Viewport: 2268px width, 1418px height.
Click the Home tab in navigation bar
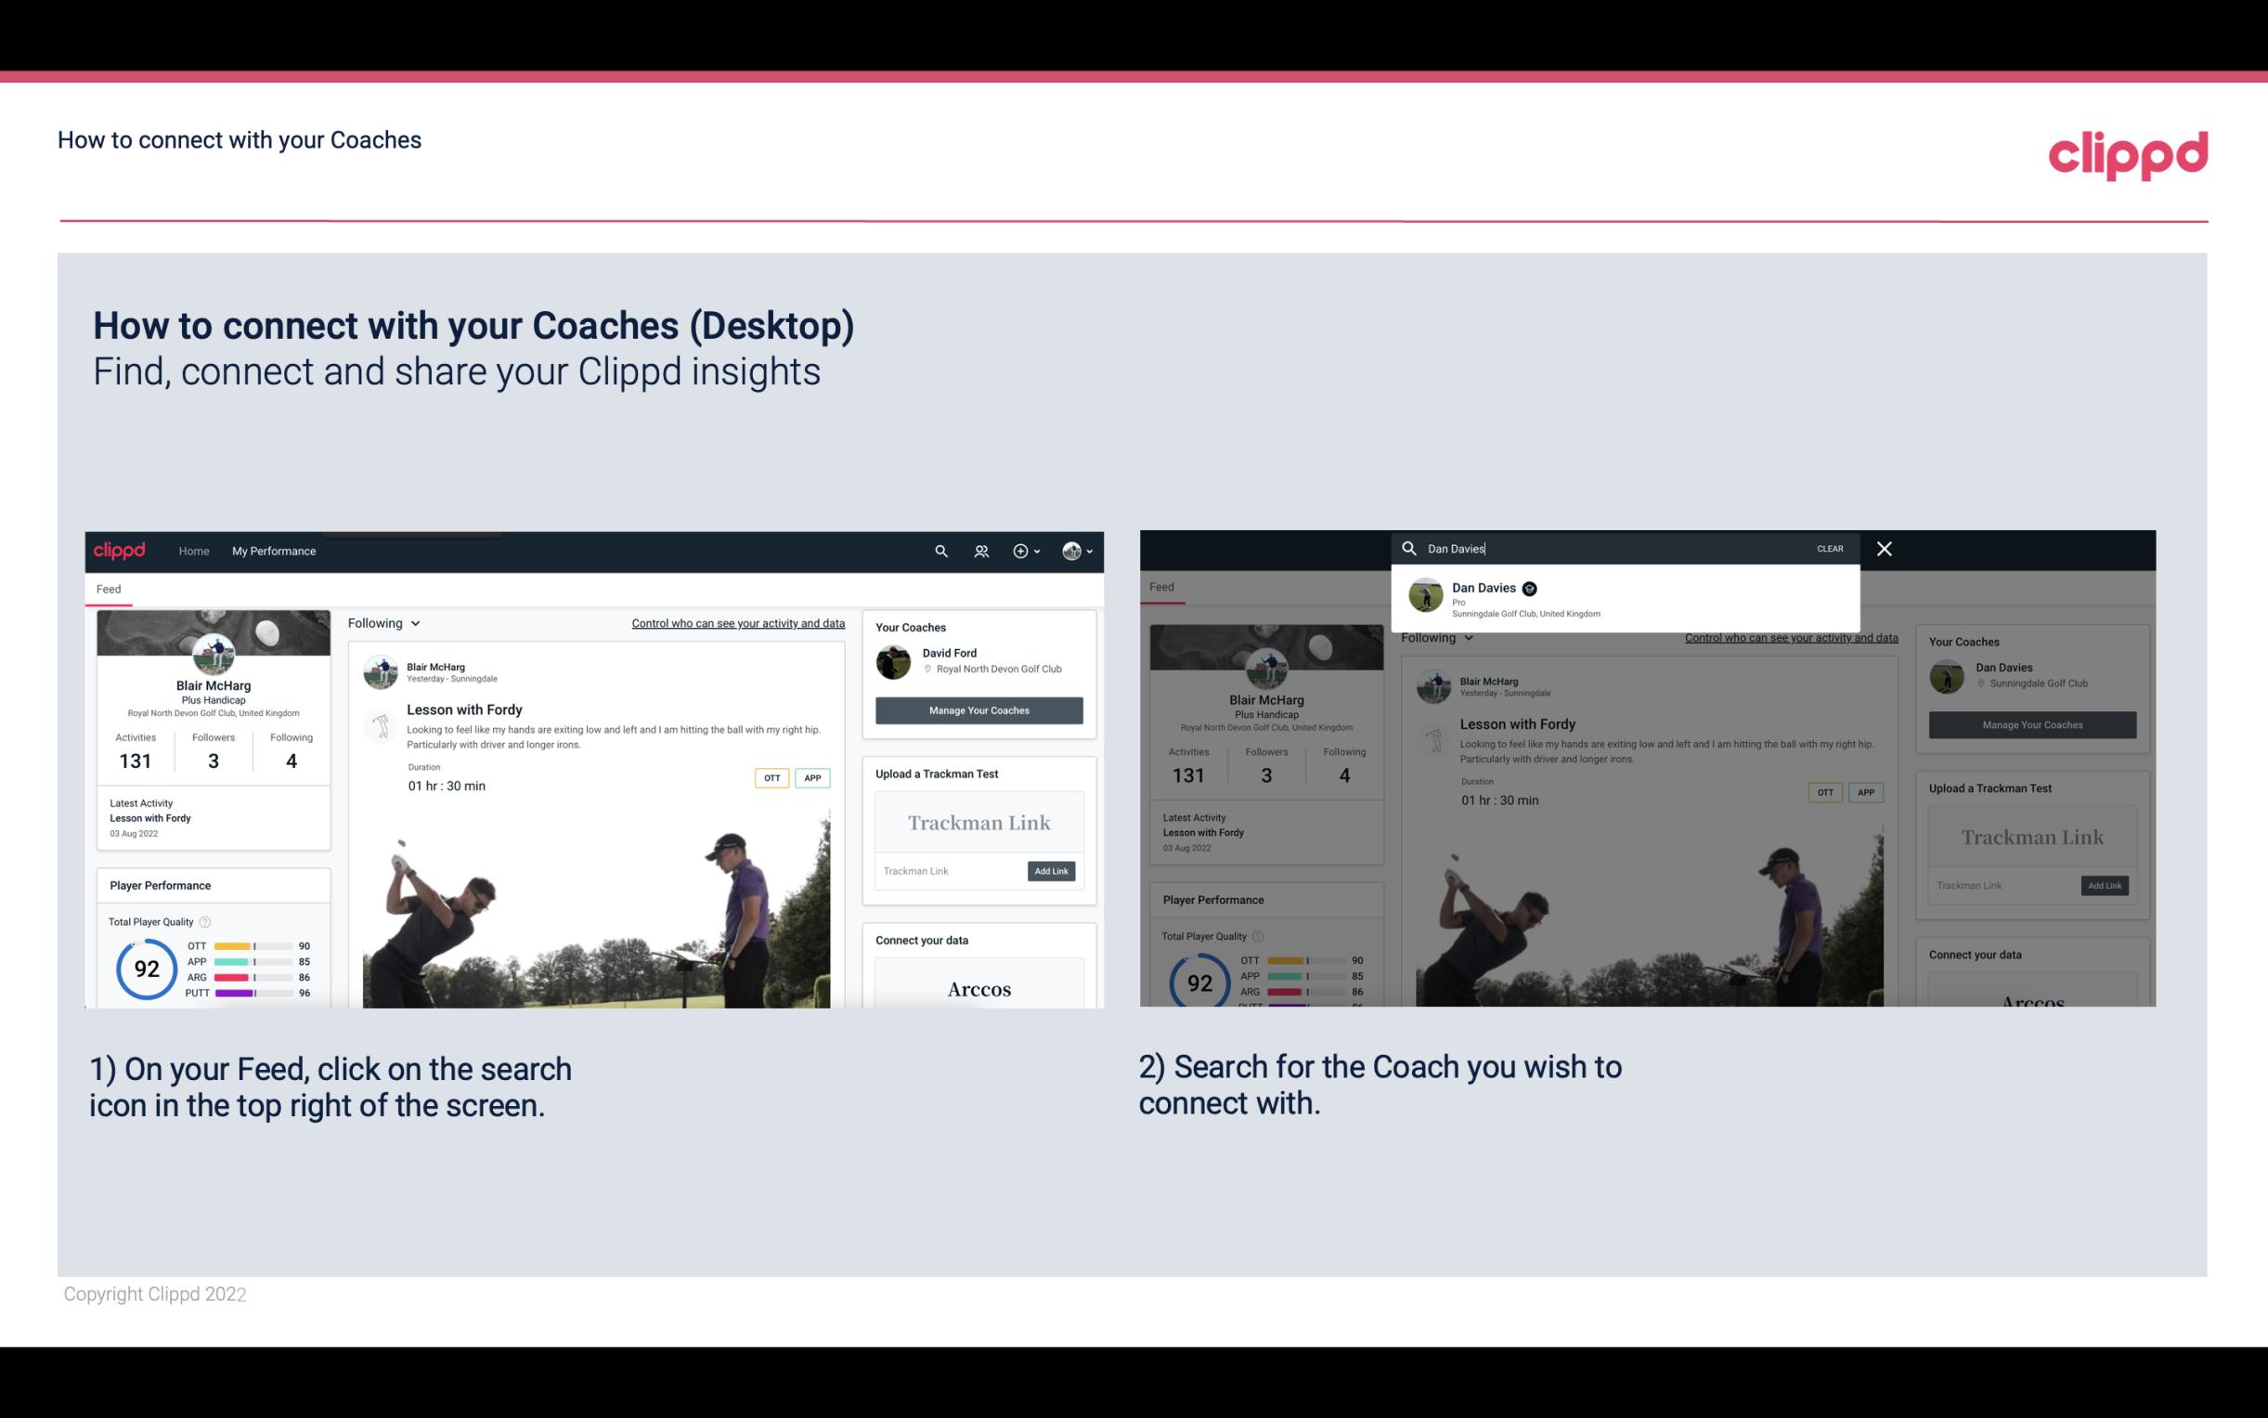click(194, 551)
